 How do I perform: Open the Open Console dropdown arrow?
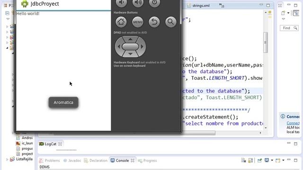pyautogui.click(x=283, y=161)
